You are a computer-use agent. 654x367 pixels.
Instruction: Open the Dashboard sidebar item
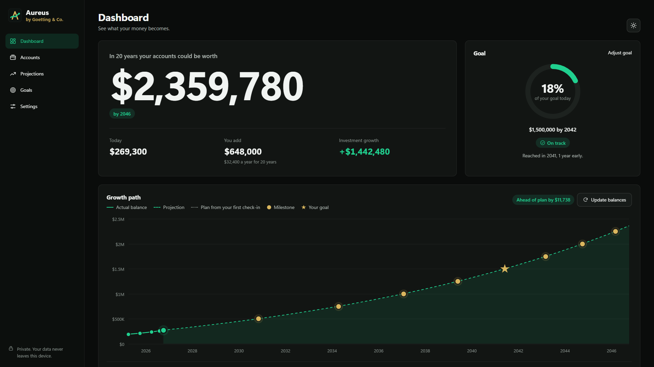point(42,41)
